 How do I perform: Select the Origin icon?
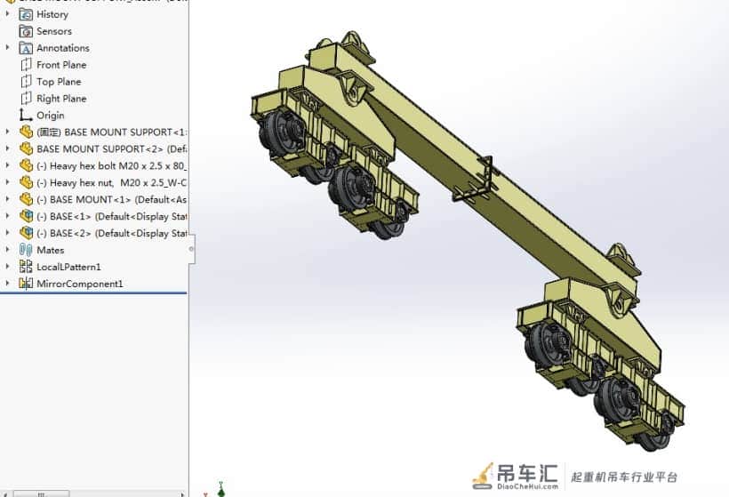click(x=25, y=116)
